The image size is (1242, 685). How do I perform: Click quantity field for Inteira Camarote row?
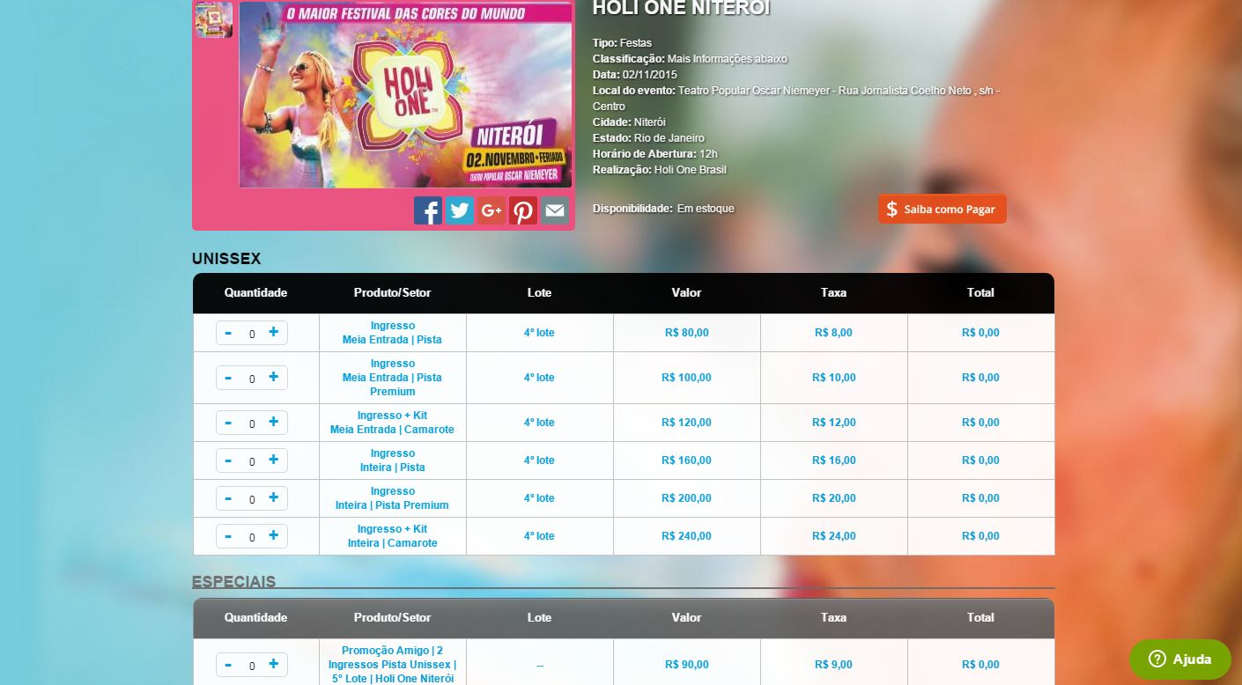click(x=252, y=537)
